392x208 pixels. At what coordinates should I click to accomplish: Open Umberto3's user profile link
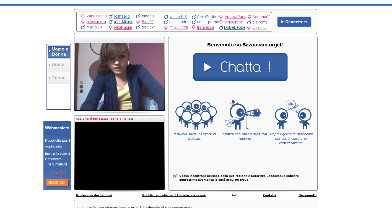pyautogui.click(x=178, y=17)
